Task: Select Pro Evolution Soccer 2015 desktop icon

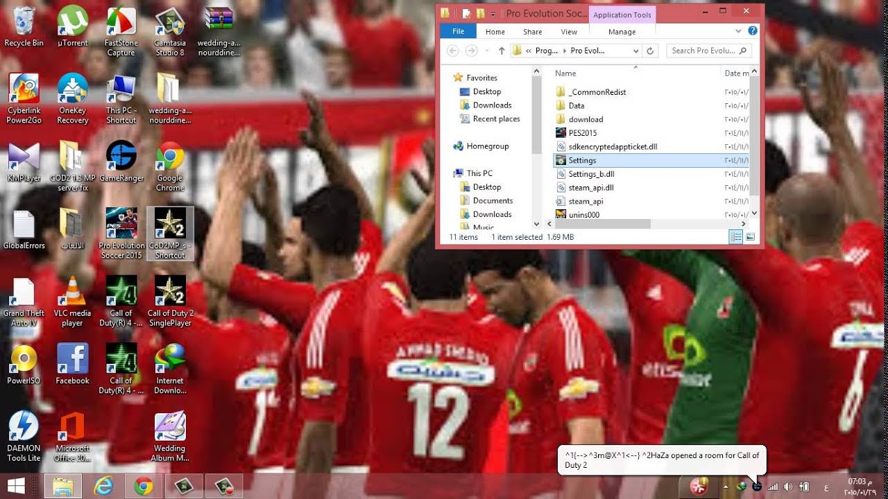Action: click(121, 234)
